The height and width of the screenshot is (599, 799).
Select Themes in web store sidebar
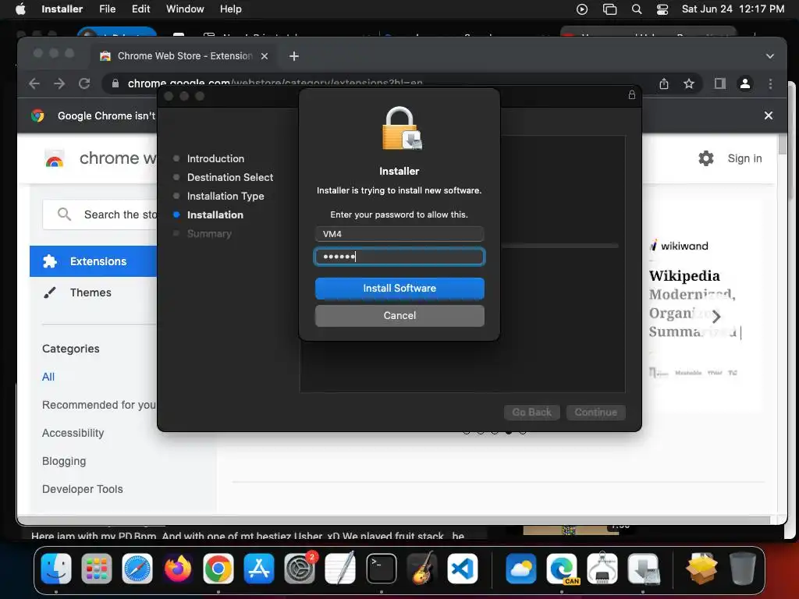coord(91,292)
